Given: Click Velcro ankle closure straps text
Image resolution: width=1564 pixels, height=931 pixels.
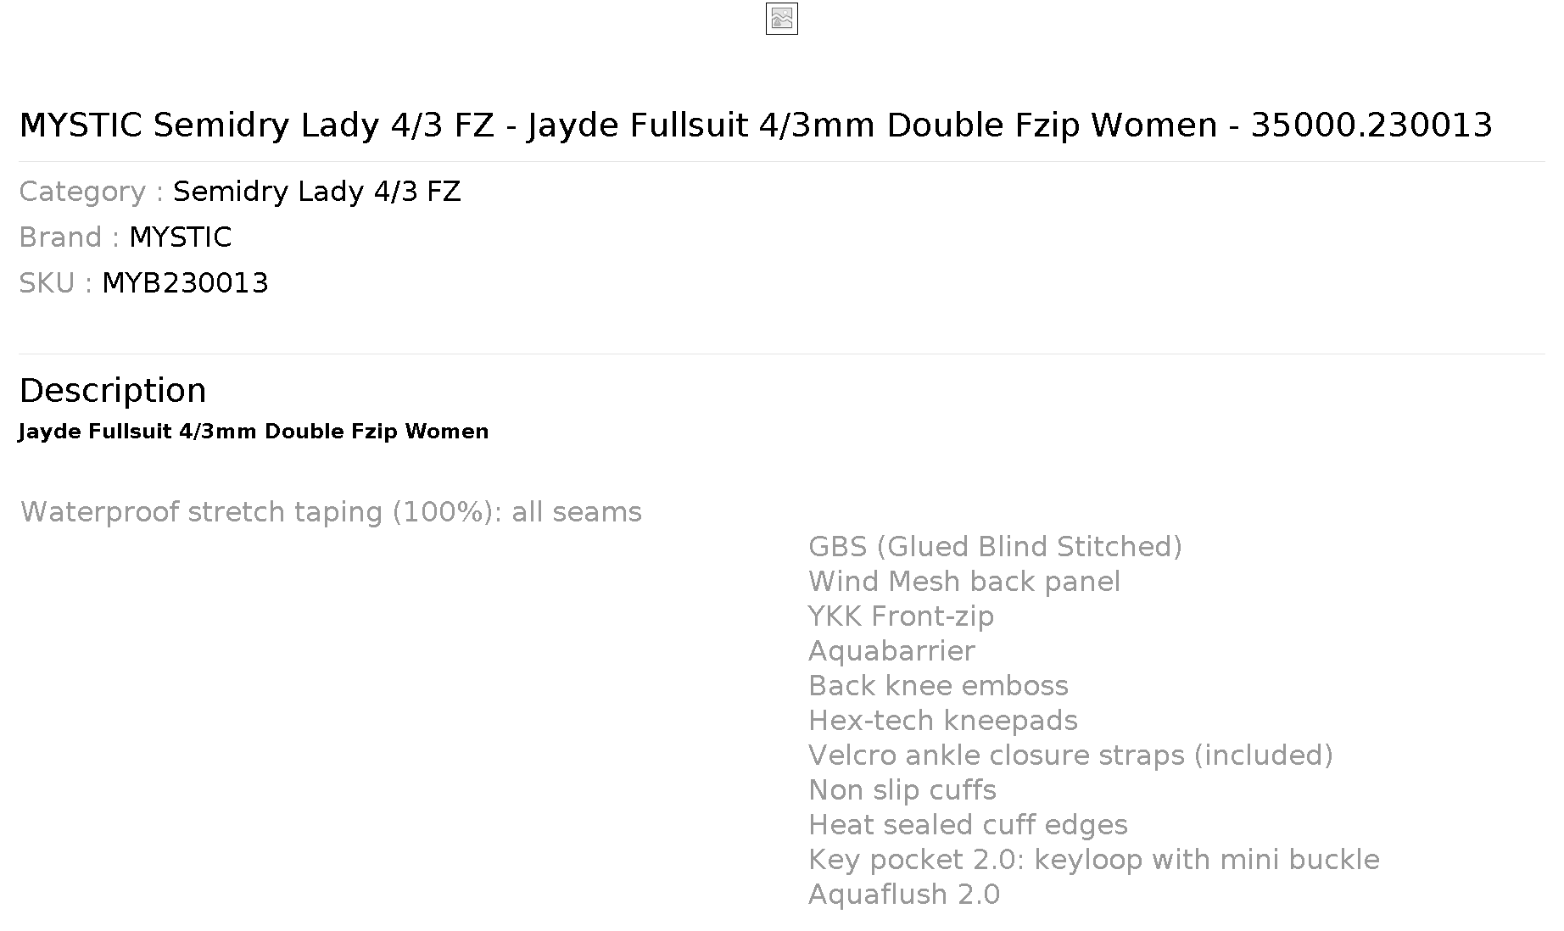Looking at the screenshot, I should coord(1070,755).
